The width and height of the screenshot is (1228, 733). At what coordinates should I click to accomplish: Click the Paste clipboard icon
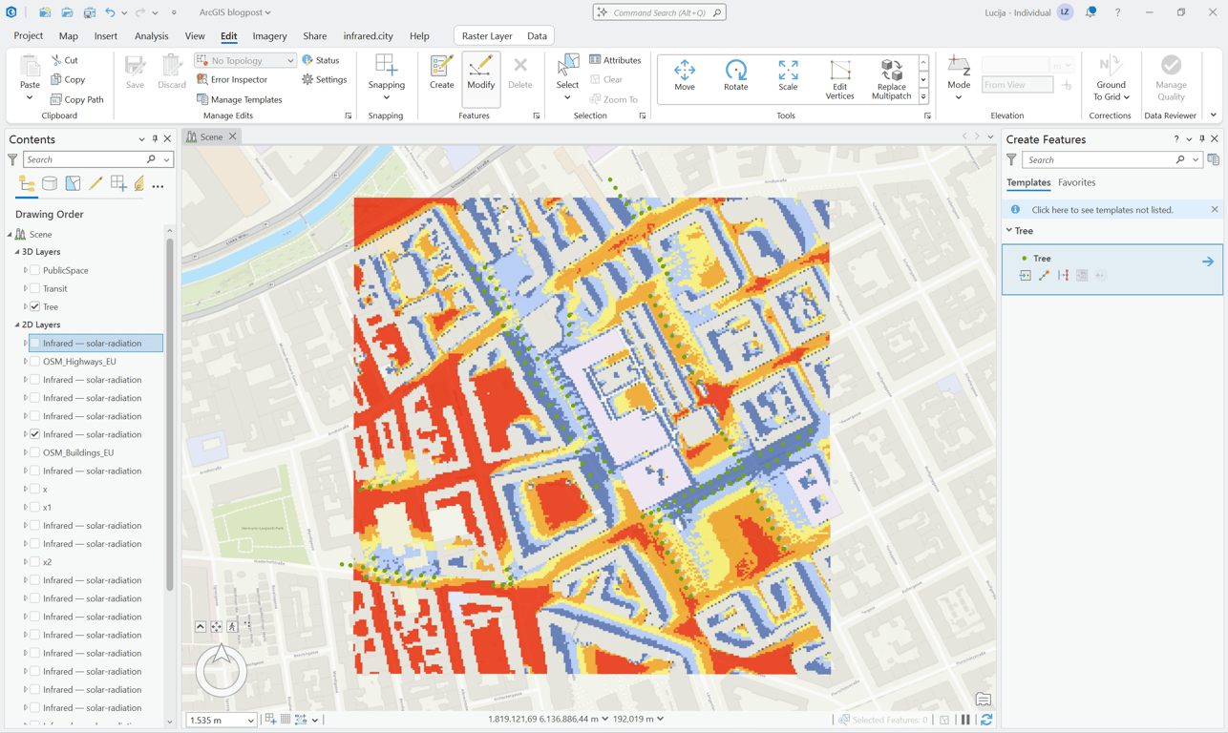(30, 67)
